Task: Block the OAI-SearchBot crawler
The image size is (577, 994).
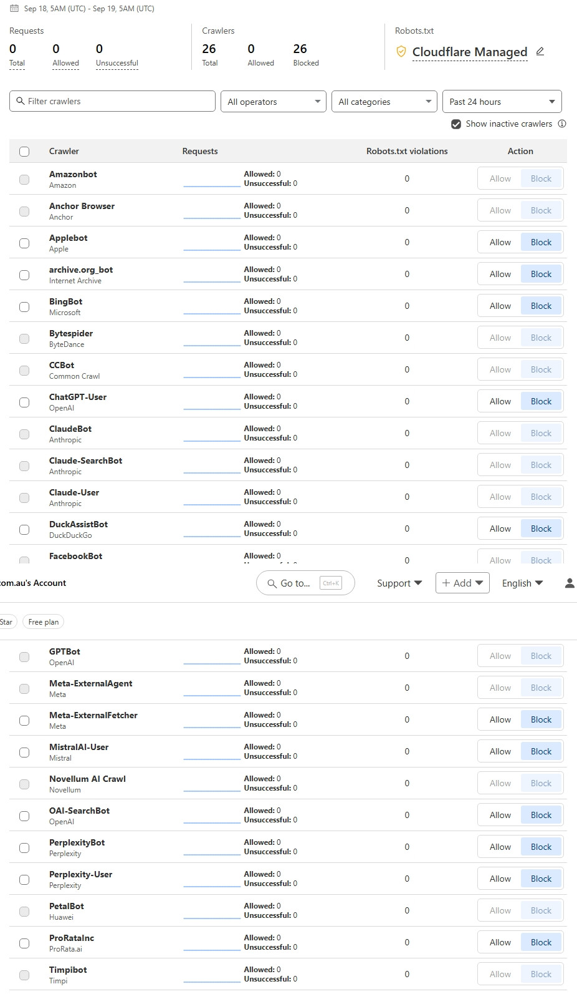Action: pyautogui.click(x=541, y=815)
